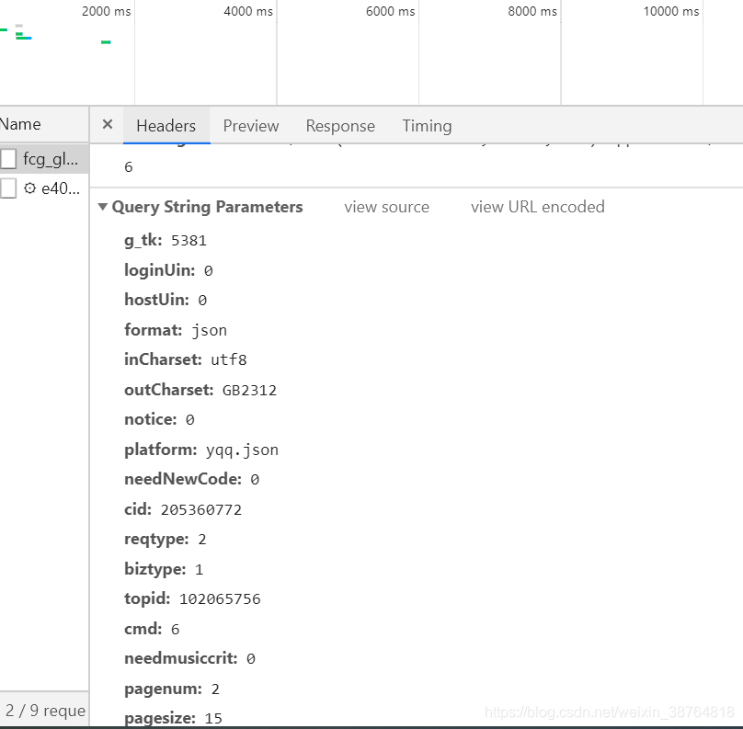Image resolution: width=743 pixels, height=729 pixels.
Task: Click the reqtype parameter
Action: pos(165,540)
